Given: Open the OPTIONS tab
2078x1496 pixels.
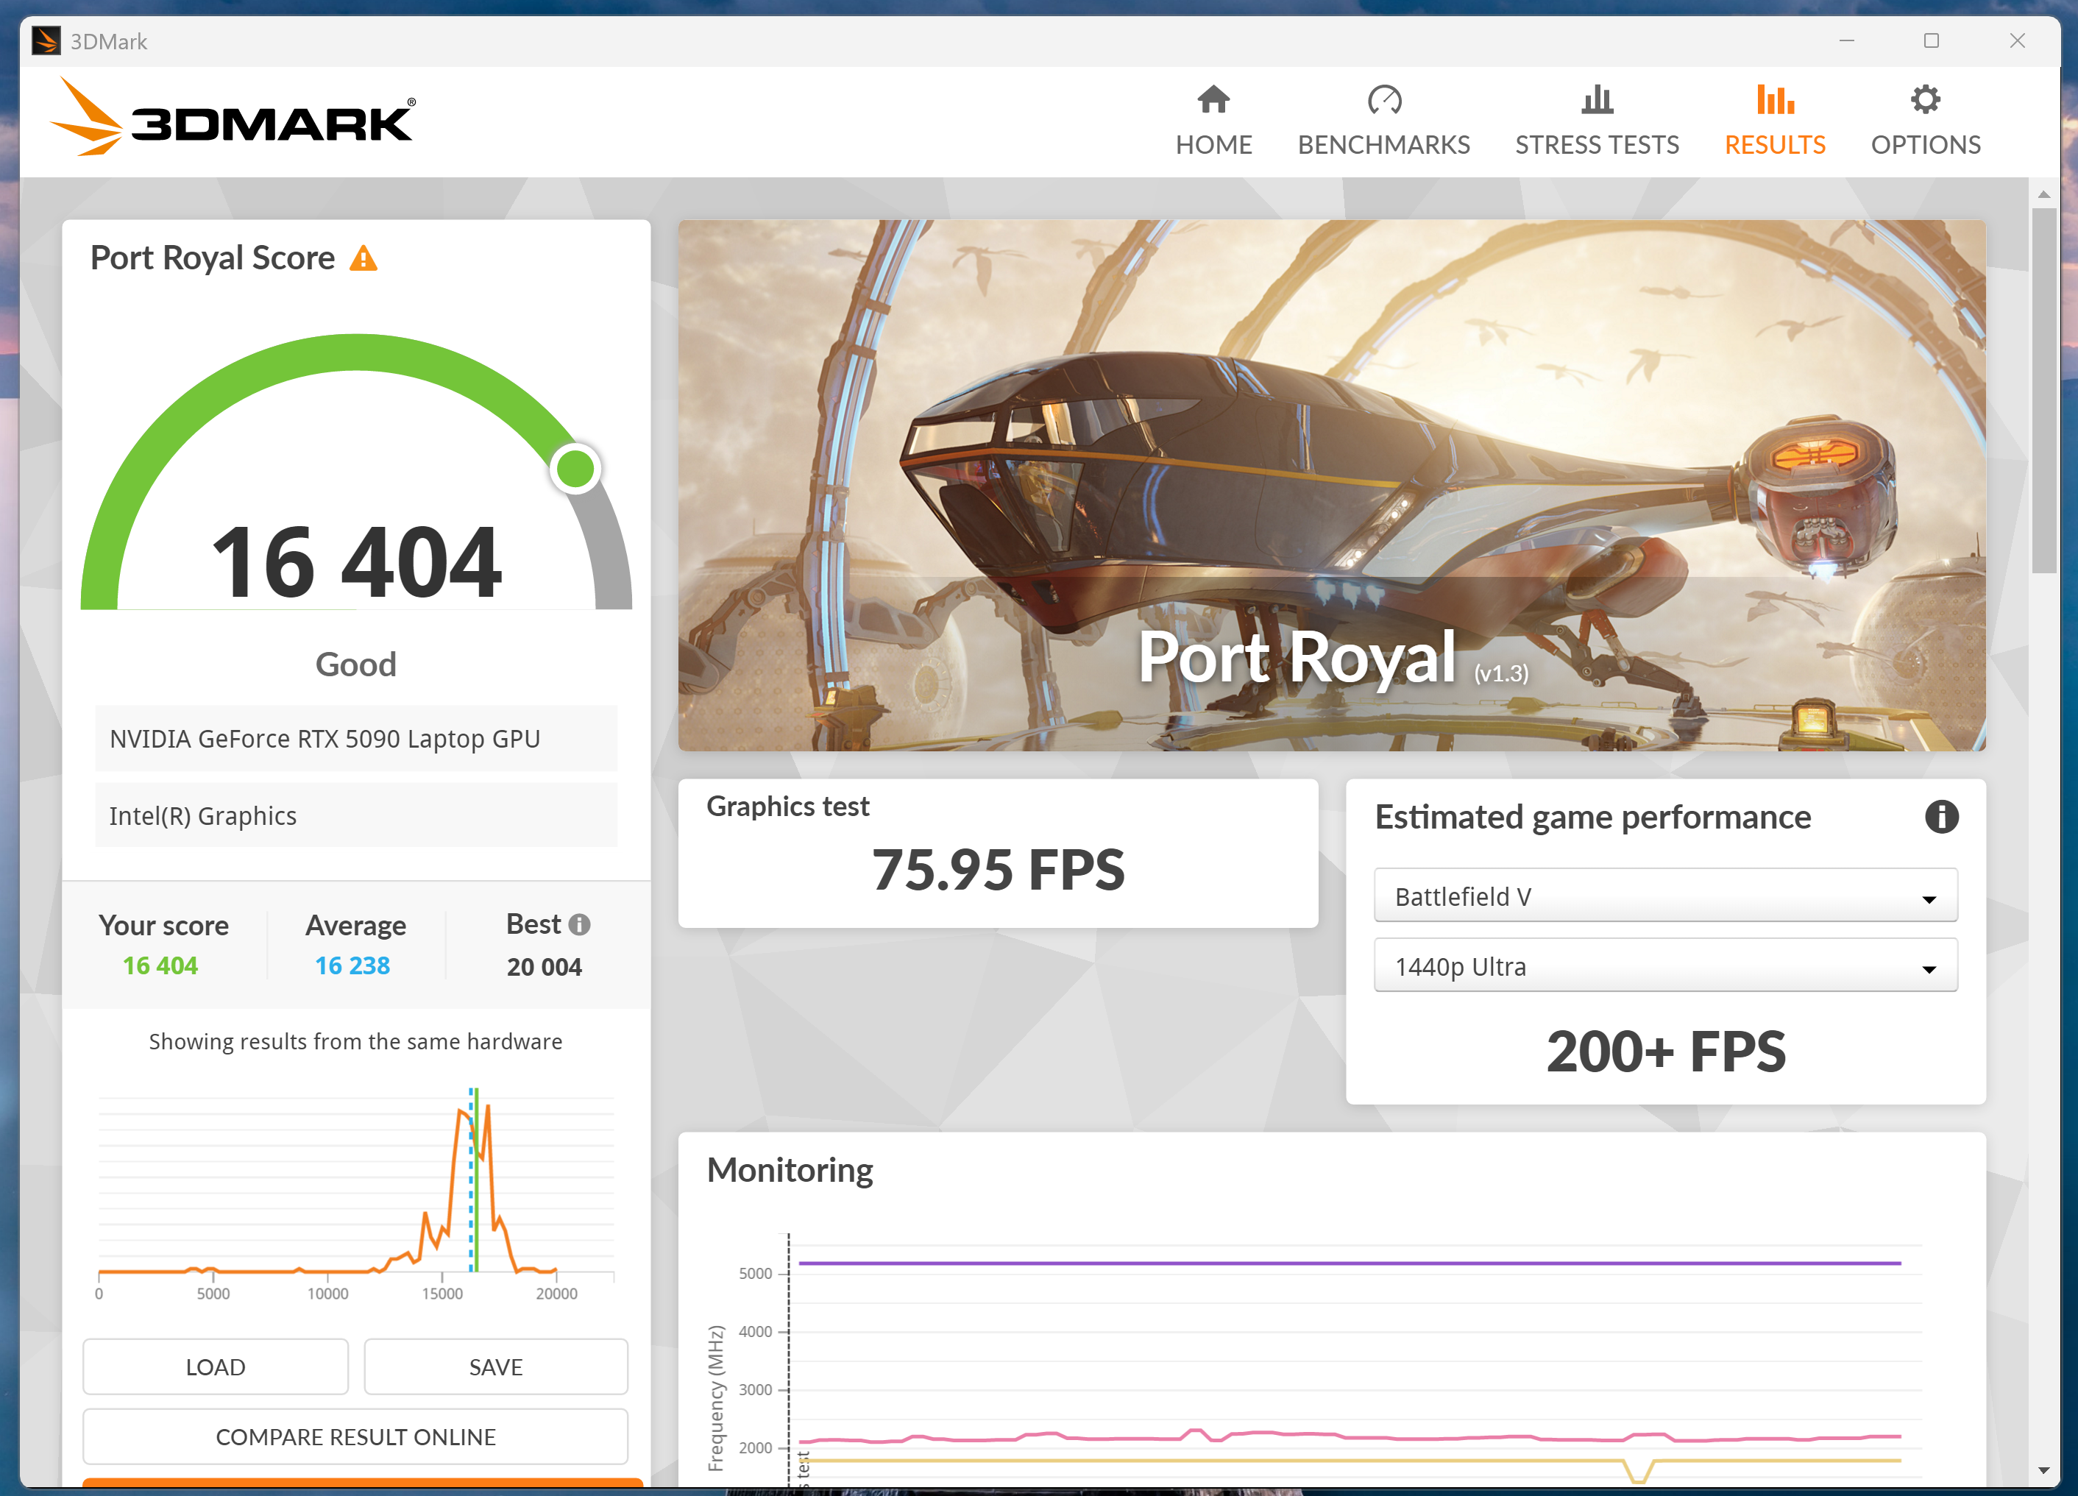Looking at the screenshot, I should (x=1925, y=121).
